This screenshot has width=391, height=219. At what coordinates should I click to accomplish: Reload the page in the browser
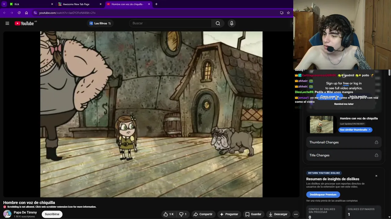19,13
